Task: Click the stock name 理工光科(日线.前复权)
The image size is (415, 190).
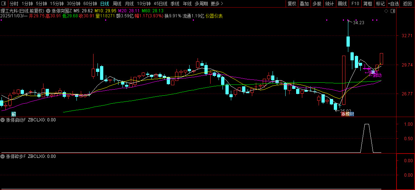Action: 22,11
